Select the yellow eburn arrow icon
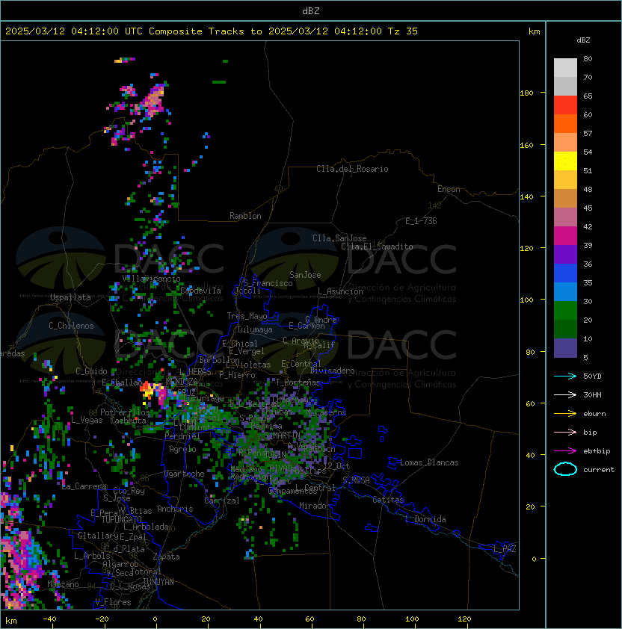Image resolution: width=622 pixels, height=629 pixels. [565, 414]
